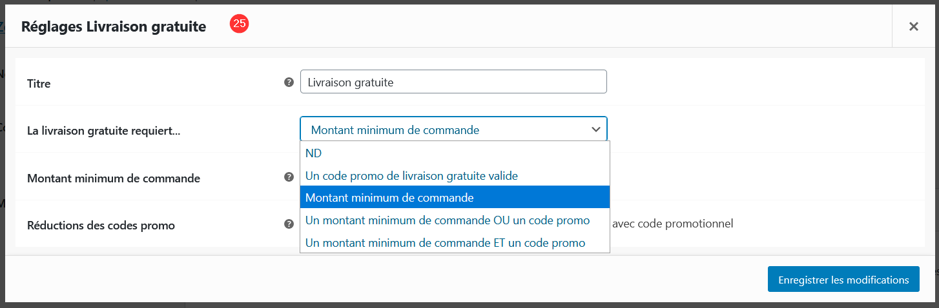Click the Titre input containing Livraison gratuite
Image resolution: width=939 pixels, height=308 pixels.
(453, 82)
